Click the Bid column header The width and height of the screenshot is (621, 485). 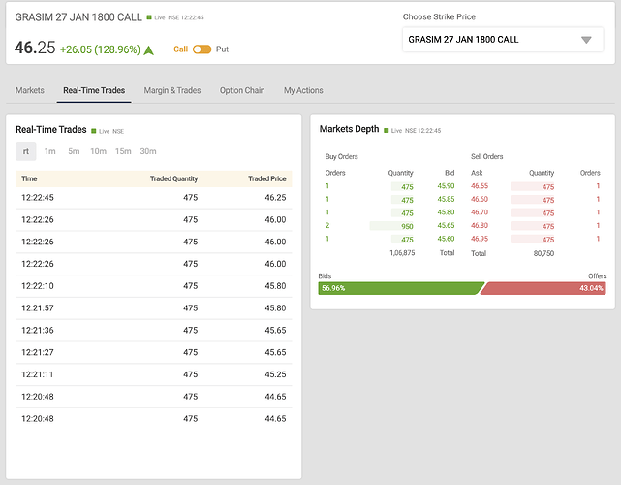pos(450,173)
